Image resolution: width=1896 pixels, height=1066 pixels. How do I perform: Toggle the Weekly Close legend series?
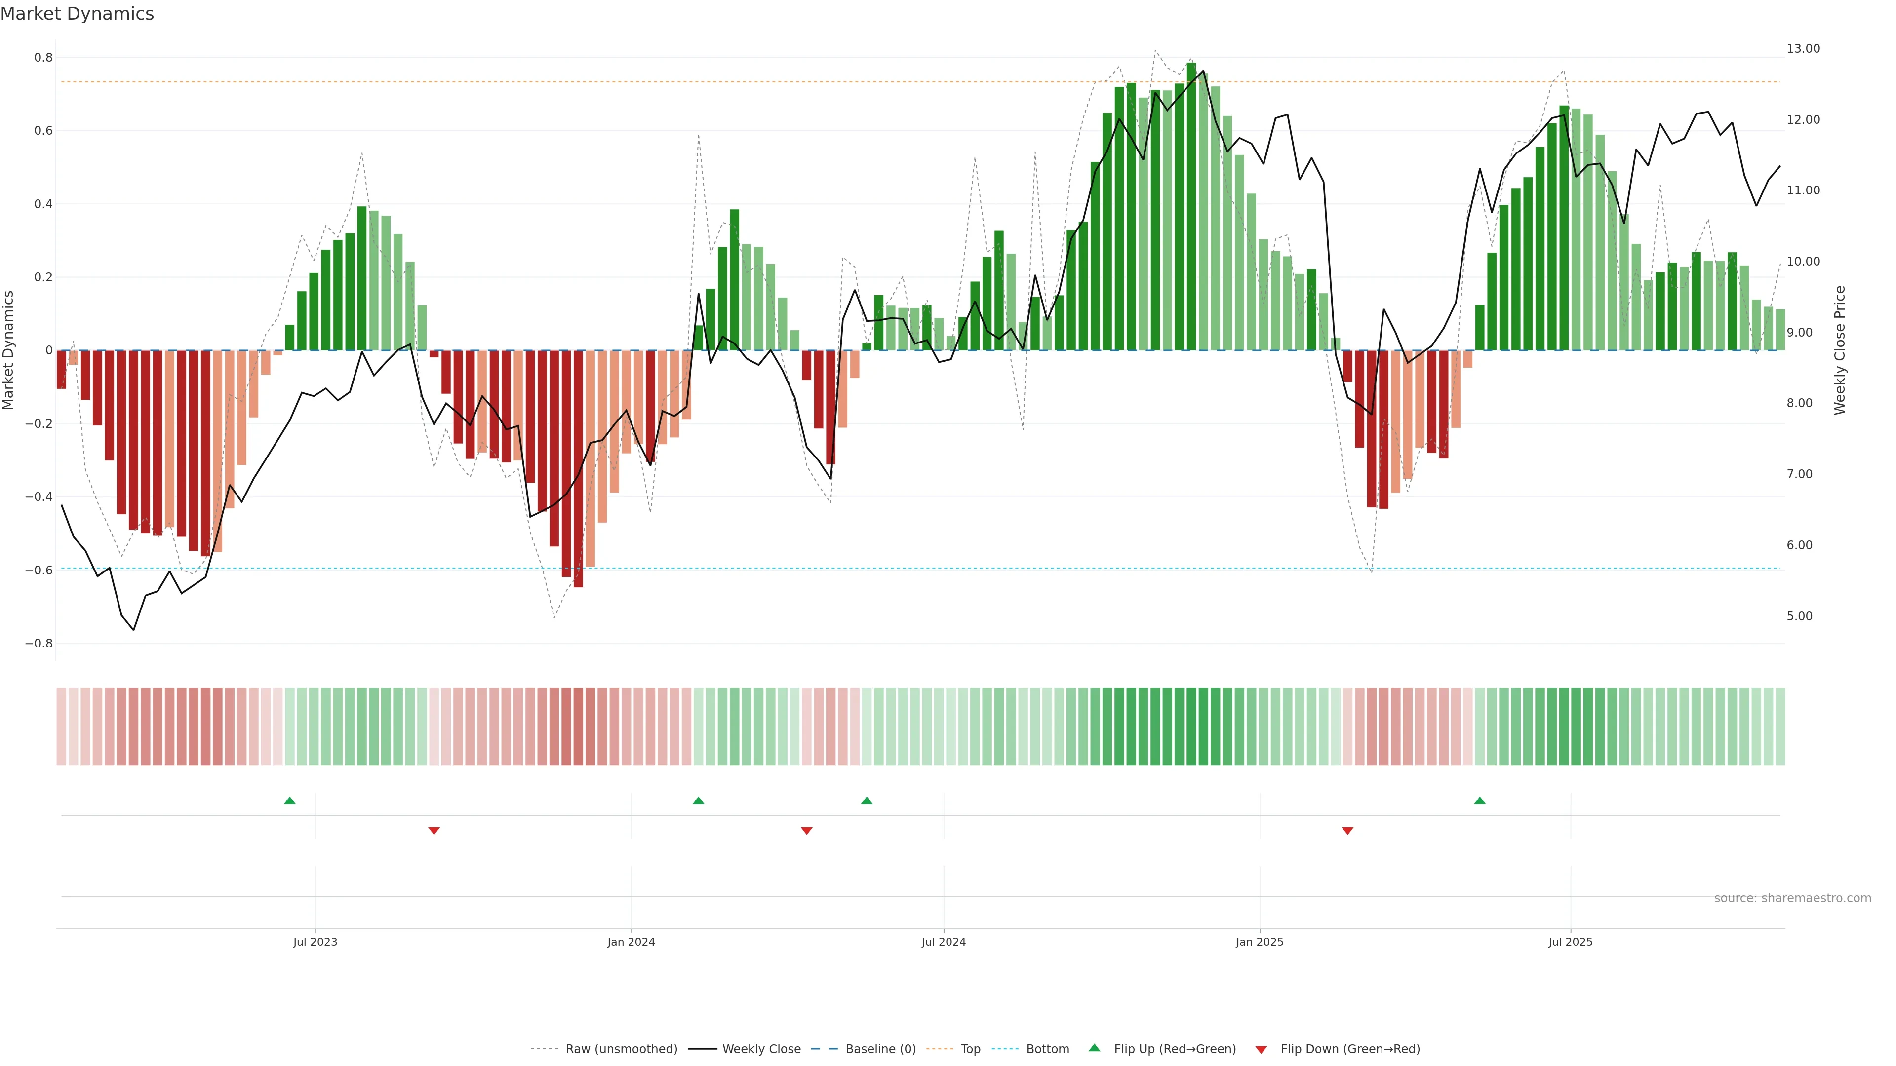coord(761,1049)
